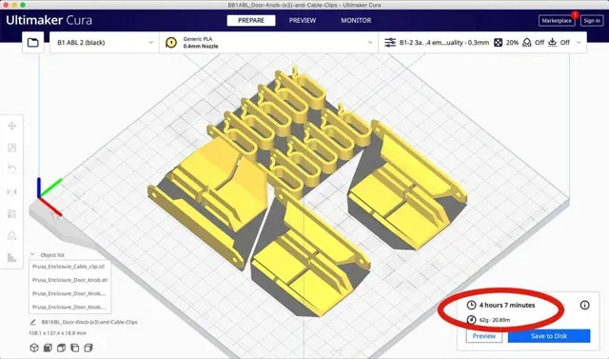Switch to right side view cube icon
609x359 pixels.
pyautogui.click(x=88, y=348)
